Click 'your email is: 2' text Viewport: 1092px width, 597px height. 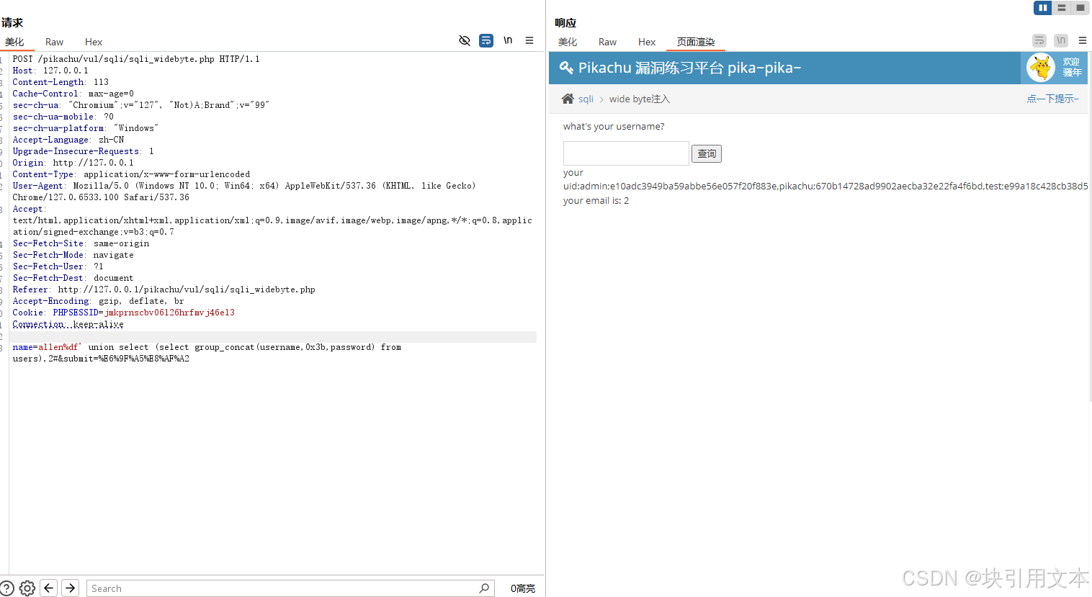point(596,201)
